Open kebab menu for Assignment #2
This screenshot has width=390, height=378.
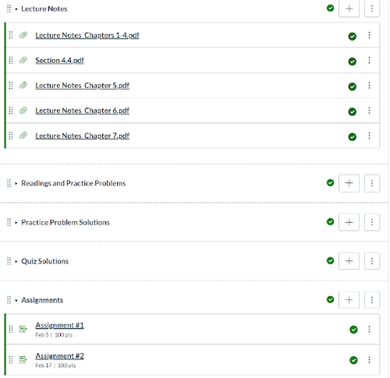pos(369,359)
